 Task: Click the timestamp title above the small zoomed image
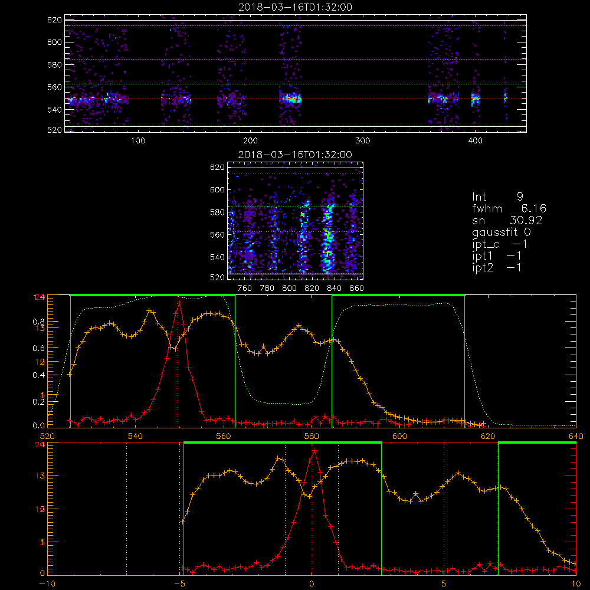point(295,154)
